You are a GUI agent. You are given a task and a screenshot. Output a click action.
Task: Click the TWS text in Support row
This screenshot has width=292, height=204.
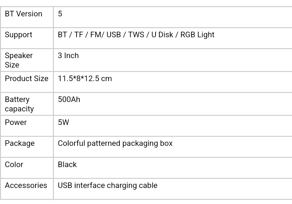point(136,35)
